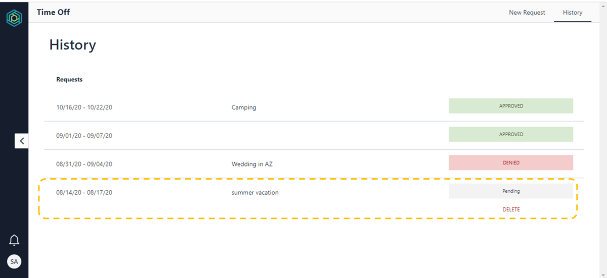Select the date range 08/14/20 - 08/17/20
The height and width of the screenshot is (278, 607).
pos(84,192)
